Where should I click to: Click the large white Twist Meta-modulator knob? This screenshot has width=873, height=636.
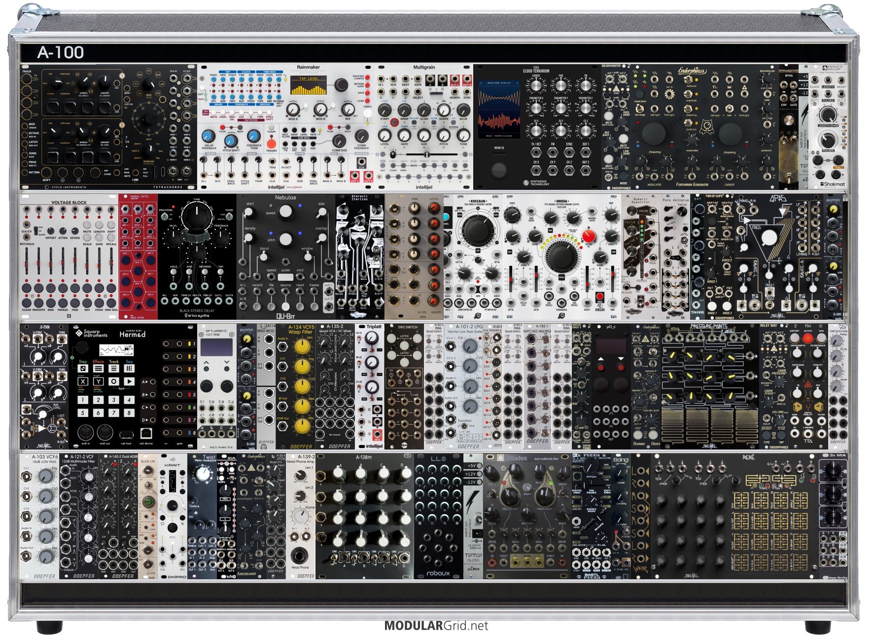point(202,474)
